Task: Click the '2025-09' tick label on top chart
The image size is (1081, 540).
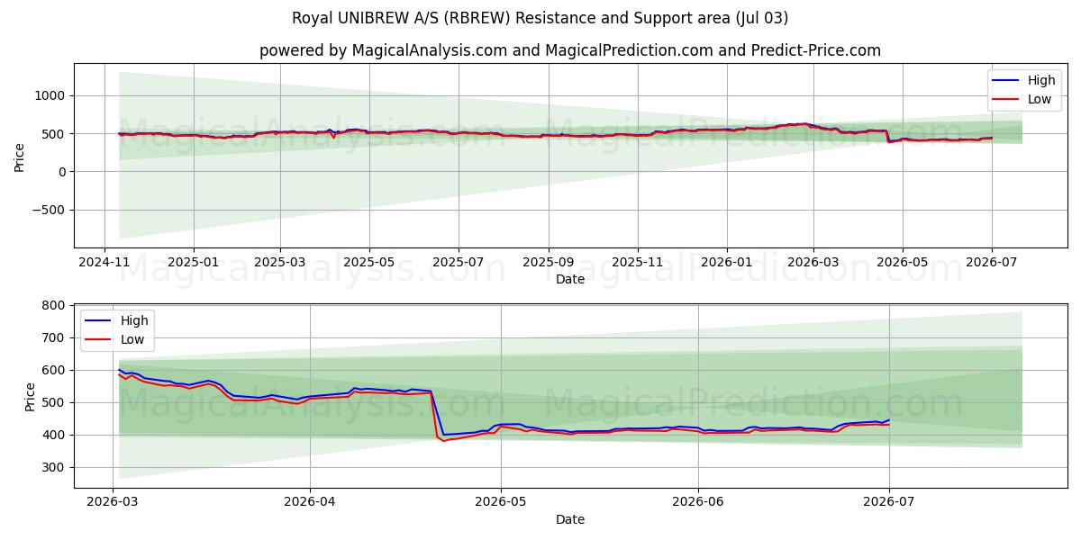Action: (549, 261)
